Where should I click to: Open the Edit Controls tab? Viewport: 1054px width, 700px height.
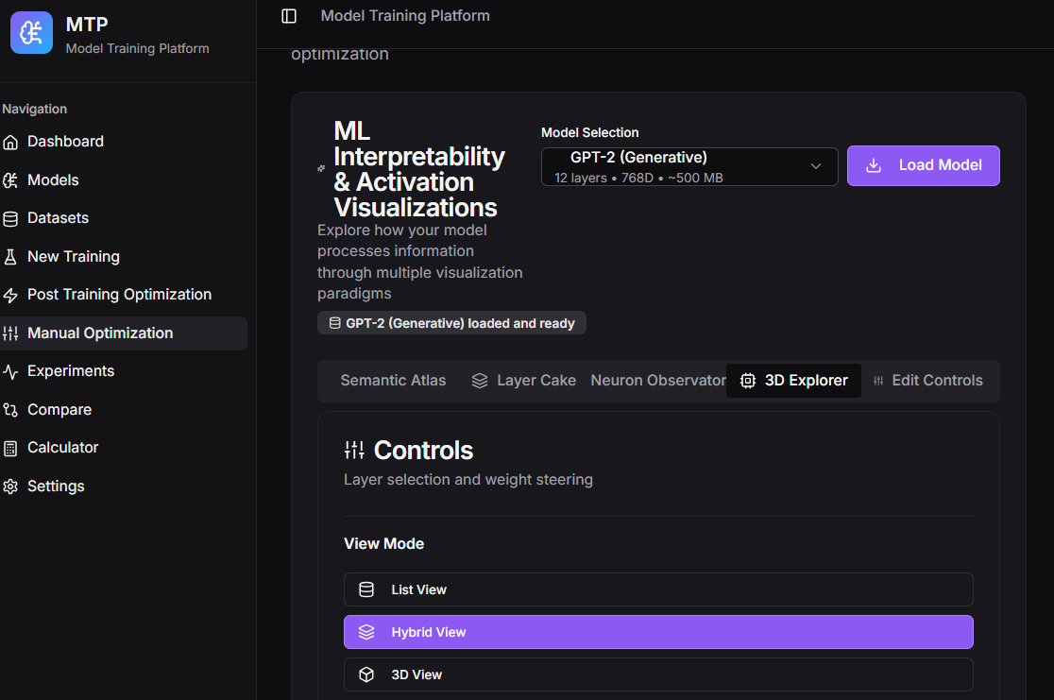927,381
